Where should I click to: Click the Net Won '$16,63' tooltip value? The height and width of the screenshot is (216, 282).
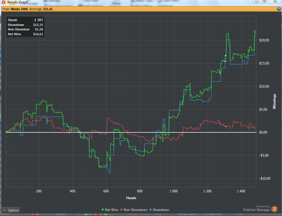pyautogui.click(x=38, y=34)
